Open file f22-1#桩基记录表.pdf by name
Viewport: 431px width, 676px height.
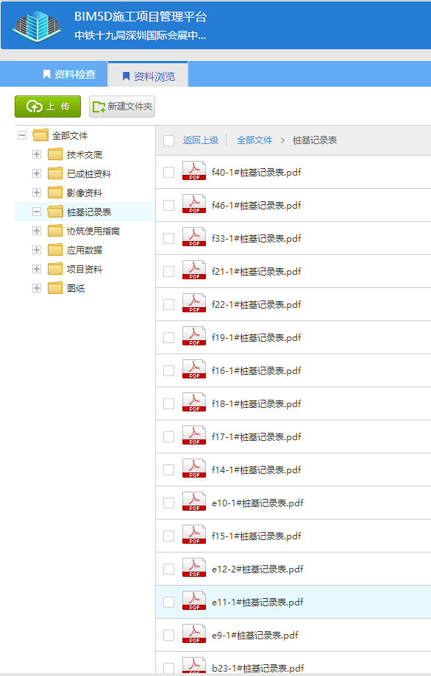(x=256, y=304)
